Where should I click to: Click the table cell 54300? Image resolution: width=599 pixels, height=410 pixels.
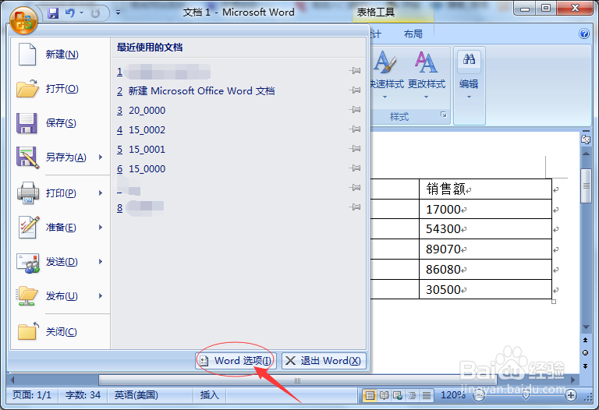pyautogui.click(x=485, y=229)
